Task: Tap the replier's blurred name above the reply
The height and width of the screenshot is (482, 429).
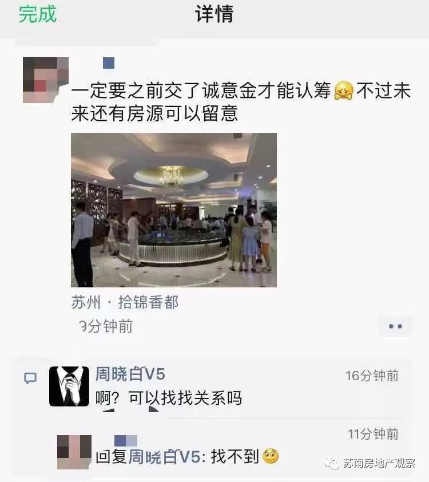Action: point(126,441)
